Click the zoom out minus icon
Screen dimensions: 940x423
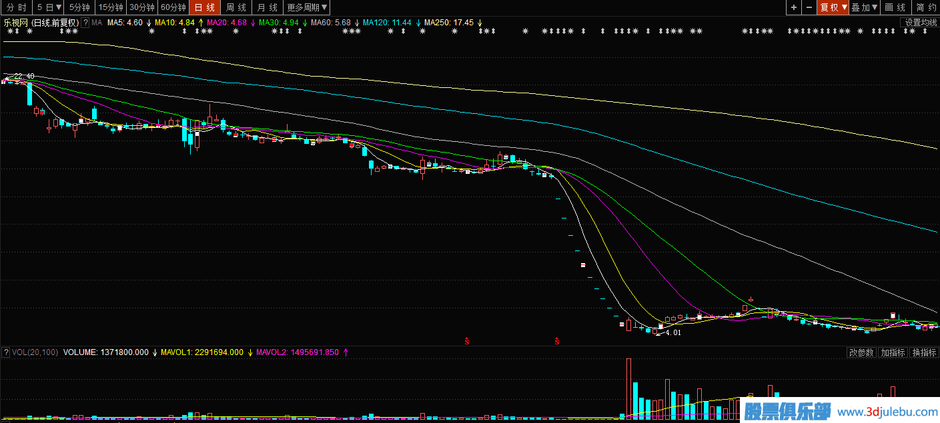pyautogui.click(x=809, y=7)
